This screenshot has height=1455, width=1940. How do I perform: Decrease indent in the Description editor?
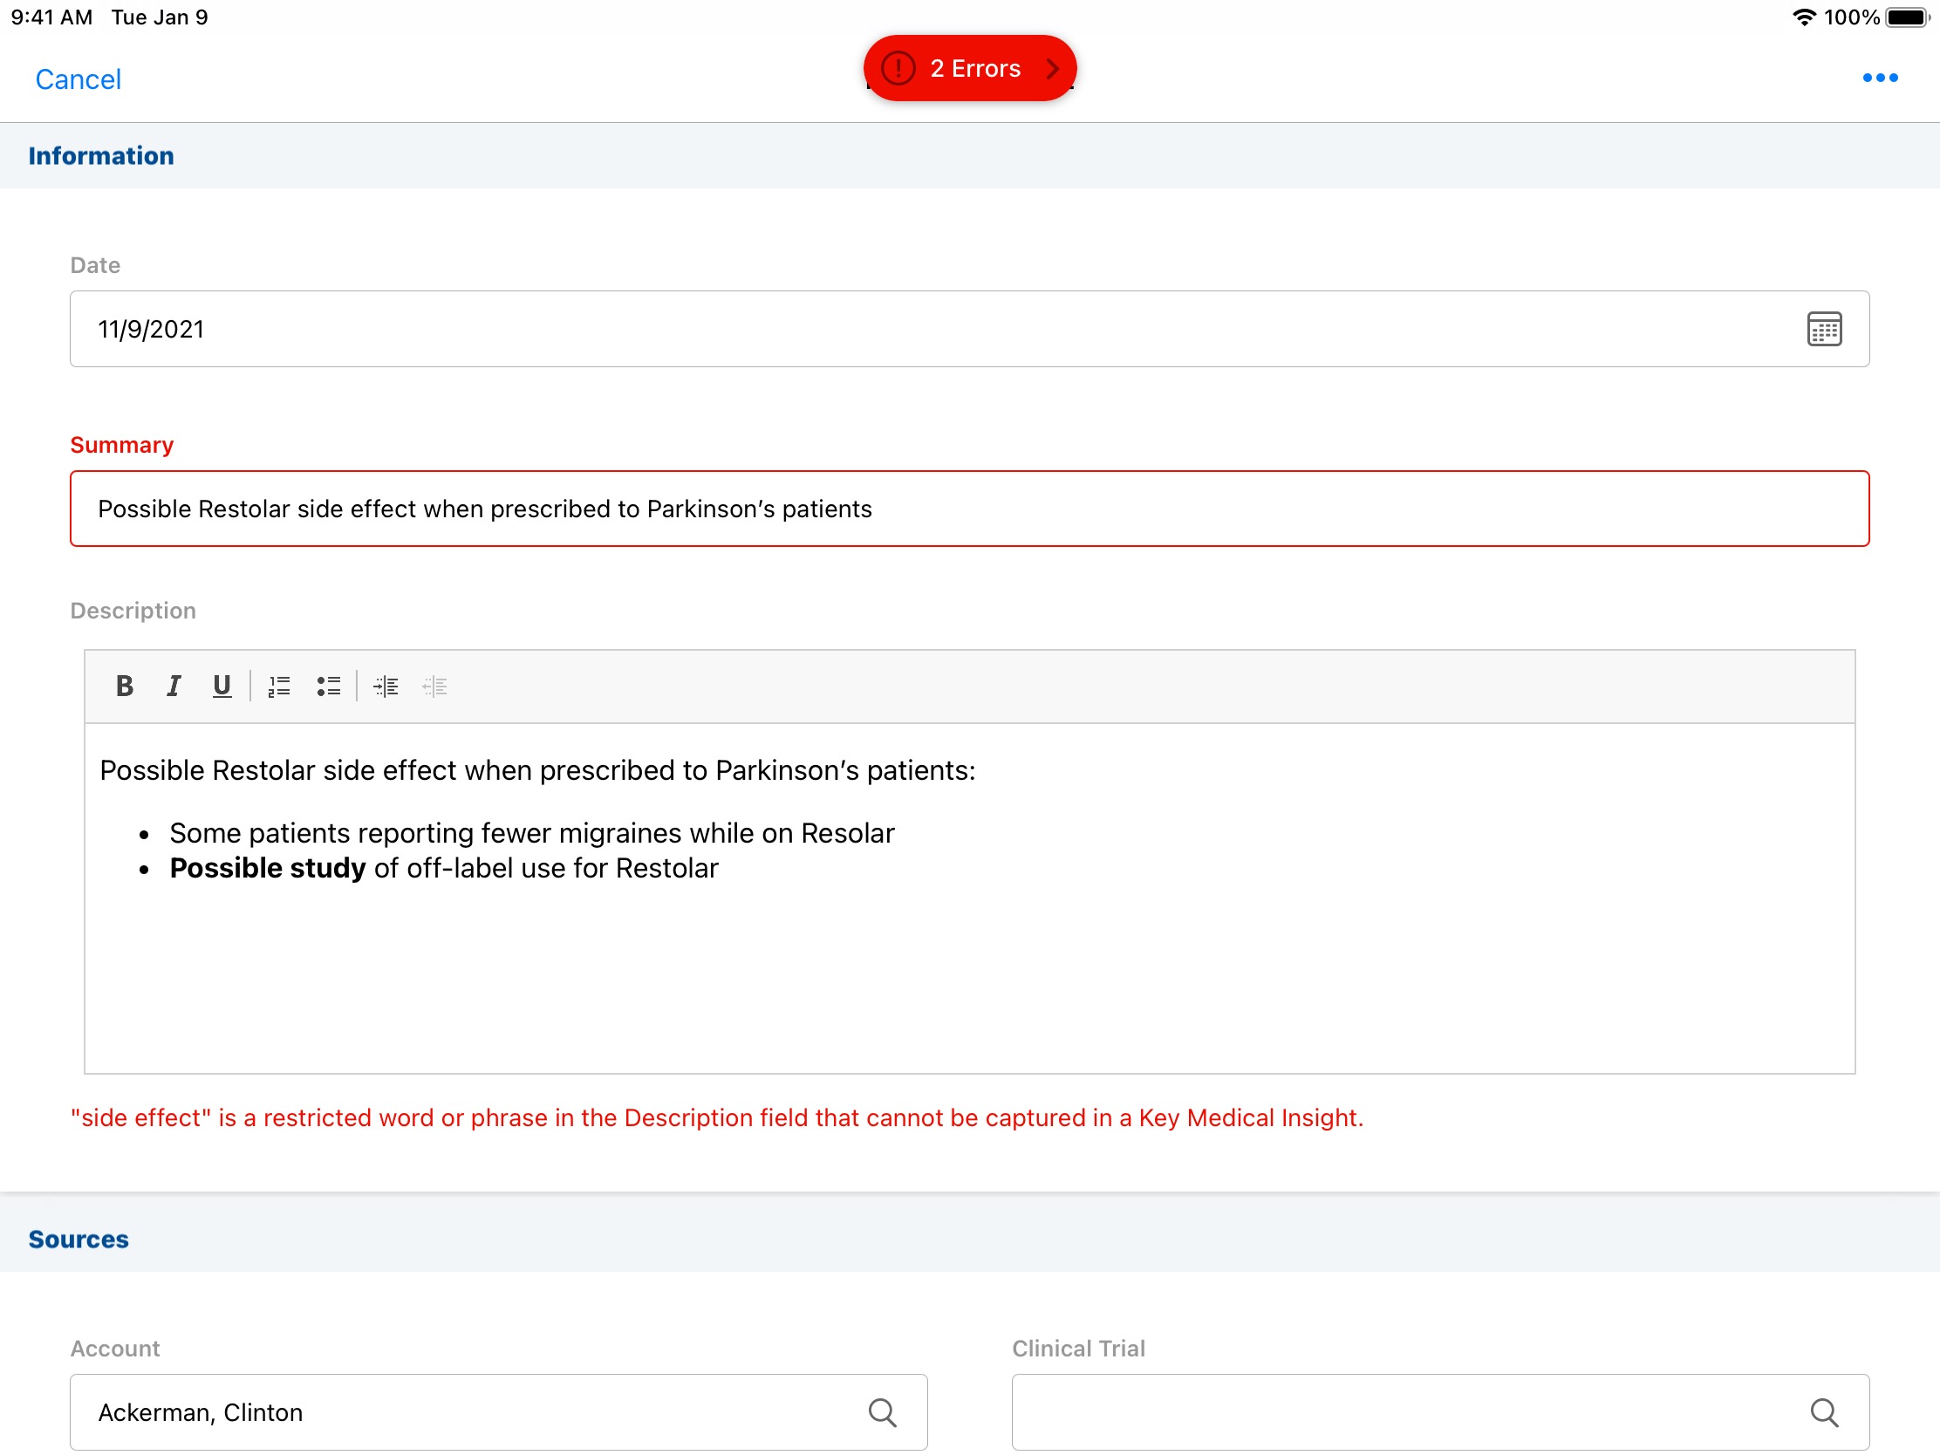(435, 687)
